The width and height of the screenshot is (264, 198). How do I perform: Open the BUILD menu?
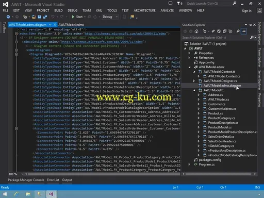(58, 11)
